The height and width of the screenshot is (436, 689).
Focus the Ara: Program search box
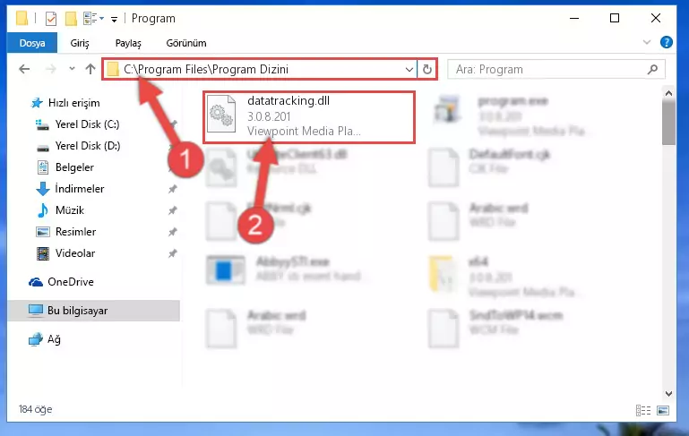[556, 69]
